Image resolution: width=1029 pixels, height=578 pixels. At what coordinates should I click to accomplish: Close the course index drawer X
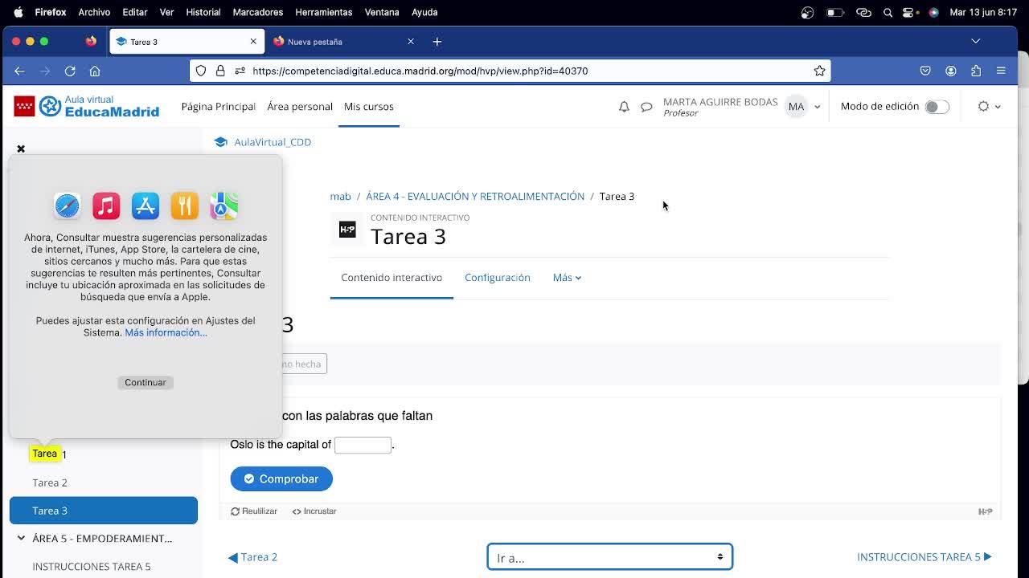pyautogui.click(x=21, y=149)
